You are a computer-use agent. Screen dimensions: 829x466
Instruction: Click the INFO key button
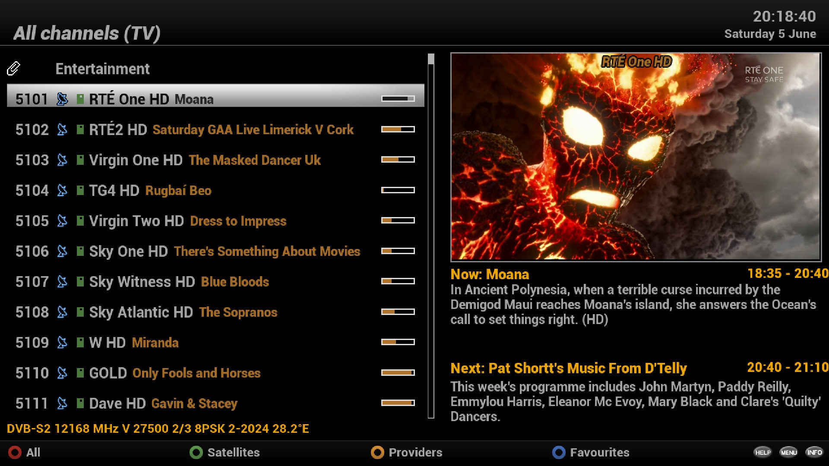814,452
